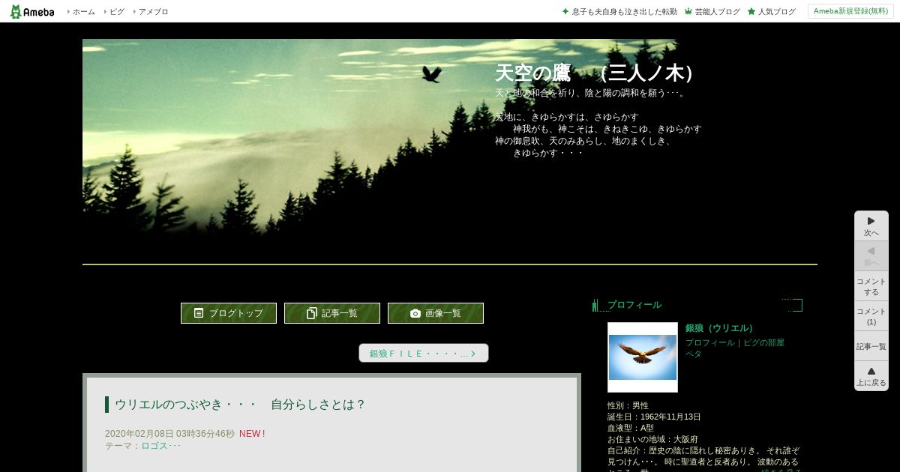Click eagle profile thumbnail image

click(643, 357)
